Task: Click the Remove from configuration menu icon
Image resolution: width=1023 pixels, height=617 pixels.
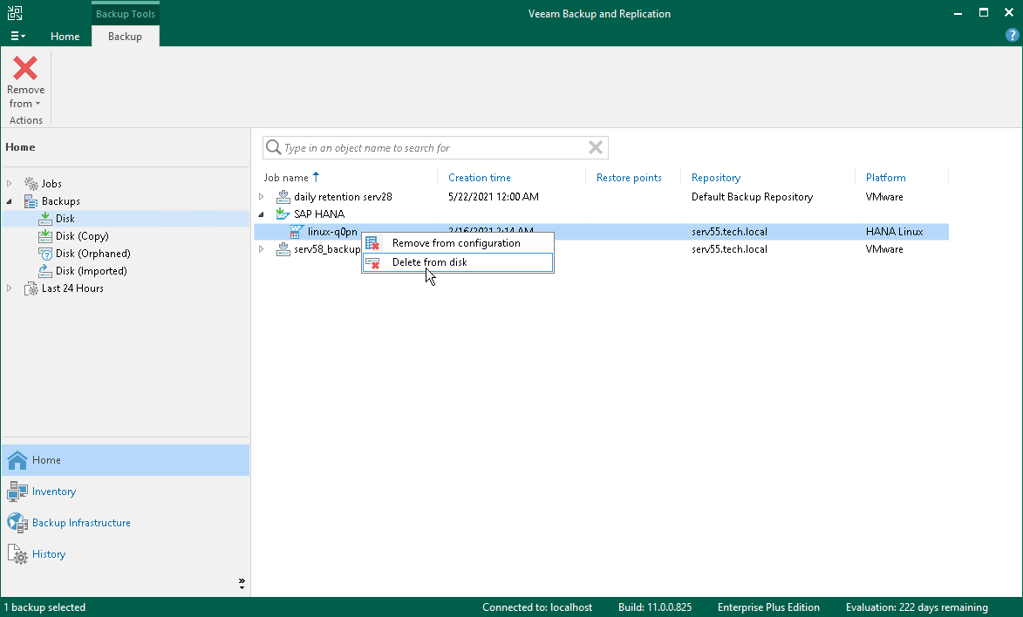Action: pyautogui.click(x=372, y=243)
